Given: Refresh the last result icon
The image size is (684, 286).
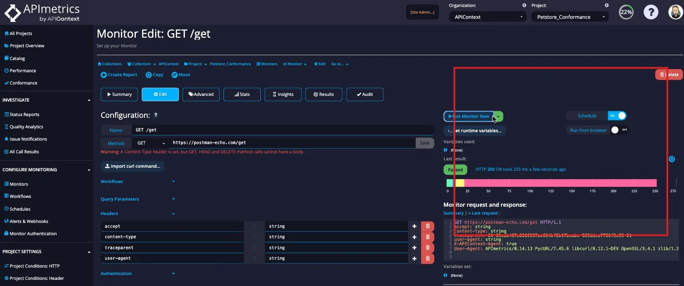Looking at the screenshot, I should click(x=672, y=159).
